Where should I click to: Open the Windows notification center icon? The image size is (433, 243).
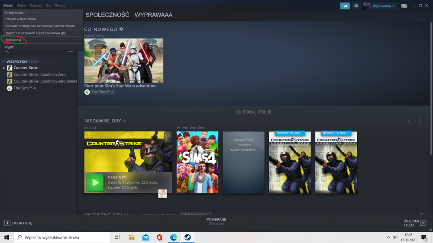(x=424, y=237)
